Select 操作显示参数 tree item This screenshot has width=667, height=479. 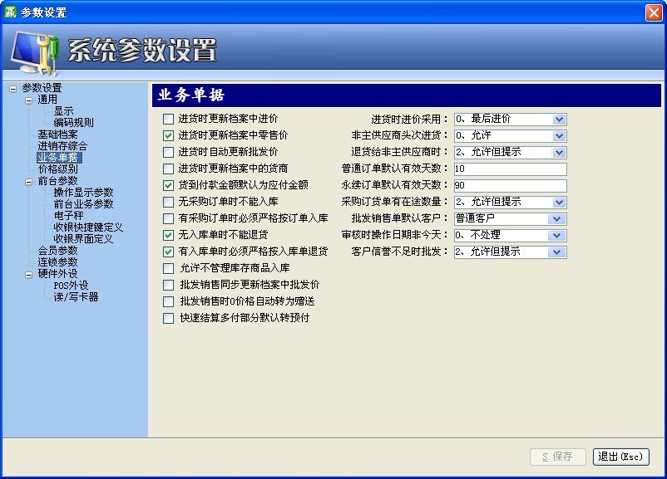83,193
